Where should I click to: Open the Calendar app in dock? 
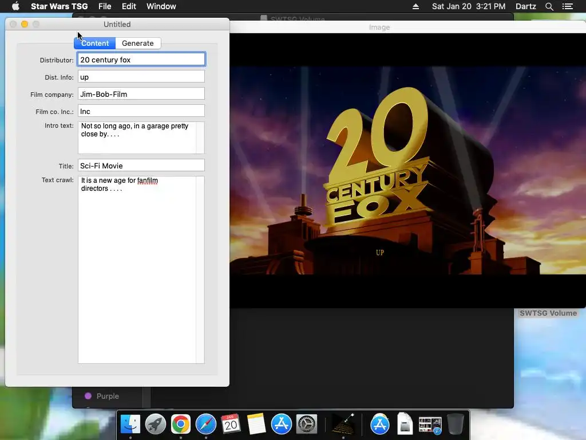point(231,425)
